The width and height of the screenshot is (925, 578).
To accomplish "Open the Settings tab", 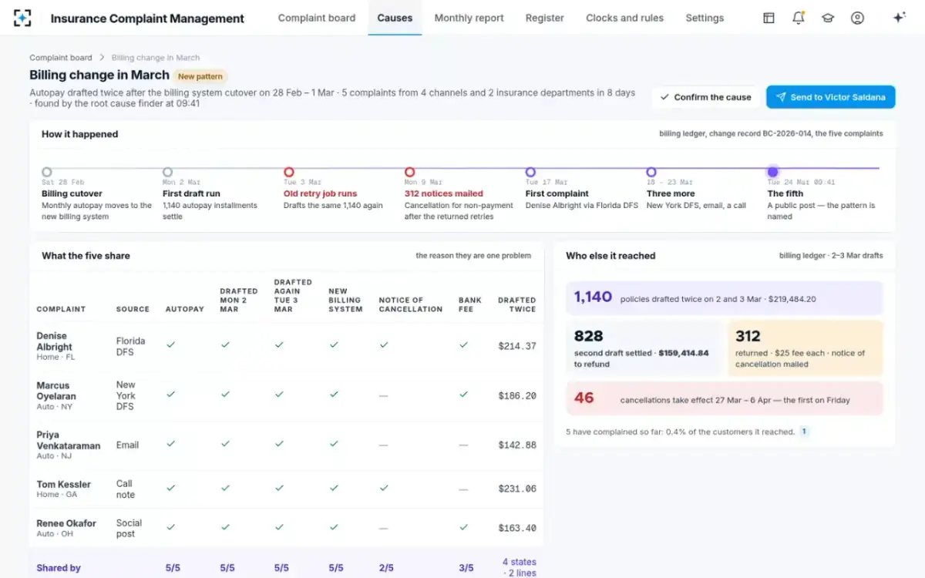I will pyautogui.click(x=705, y=18).
